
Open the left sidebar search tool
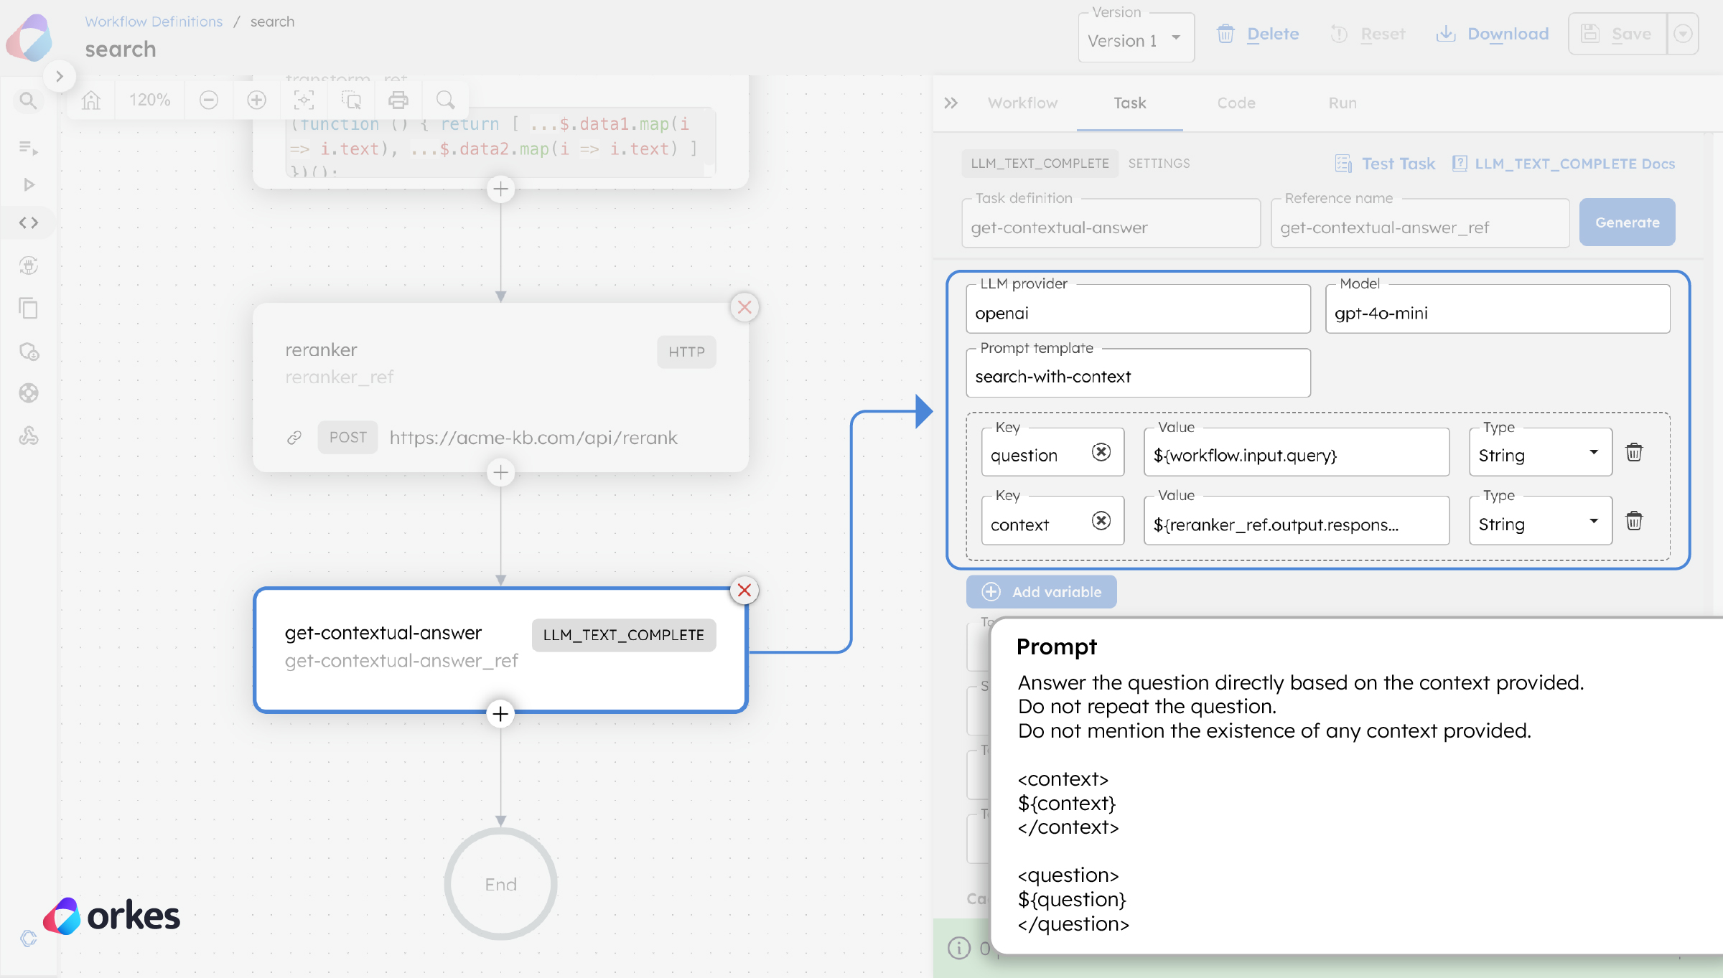[27, 100]
